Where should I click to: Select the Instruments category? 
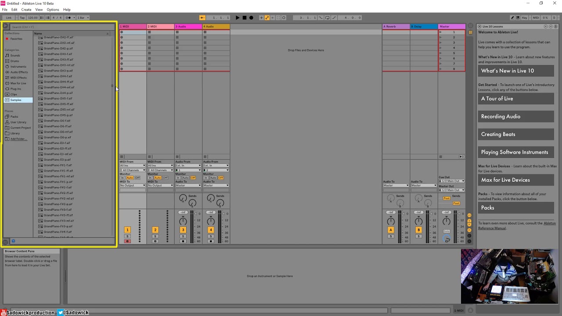(18, 67)
